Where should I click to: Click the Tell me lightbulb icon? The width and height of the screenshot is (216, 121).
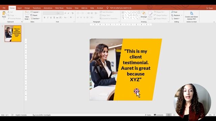tap(107, 8)
